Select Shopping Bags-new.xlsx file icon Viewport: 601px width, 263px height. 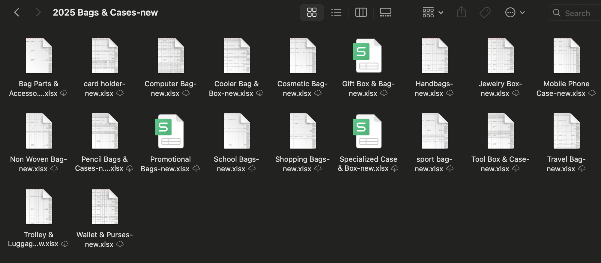pos(303,131)
